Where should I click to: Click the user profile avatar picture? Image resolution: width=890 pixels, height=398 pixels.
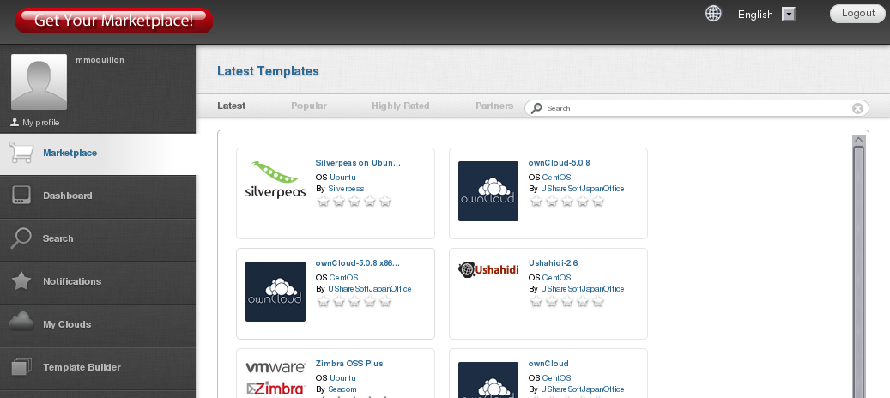[39, 82]
